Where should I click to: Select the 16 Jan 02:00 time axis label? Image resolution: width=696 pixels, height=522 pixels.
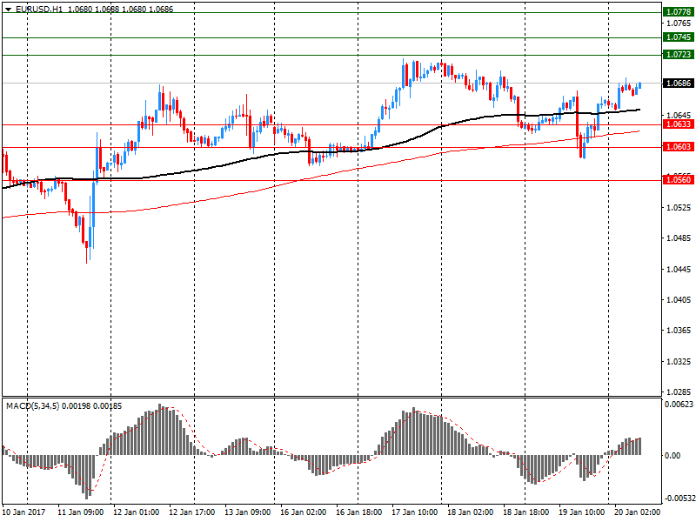(x=303, y=512)
